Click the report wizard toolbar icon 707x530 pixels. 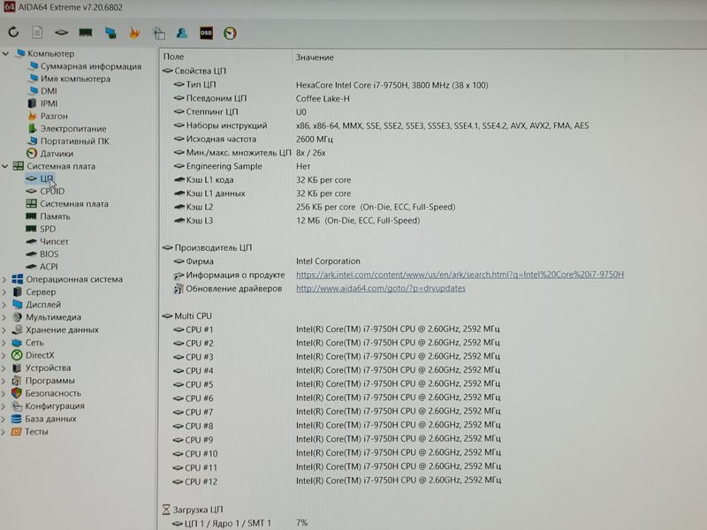159,34
